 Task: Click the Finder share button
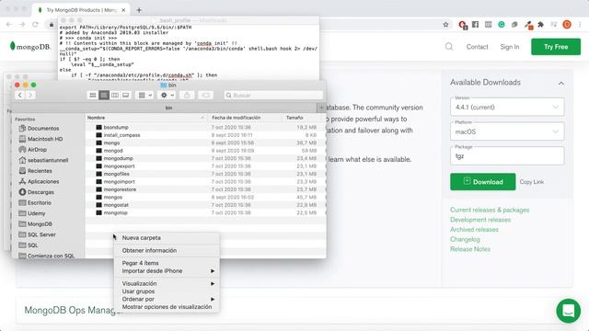[187, 95]
